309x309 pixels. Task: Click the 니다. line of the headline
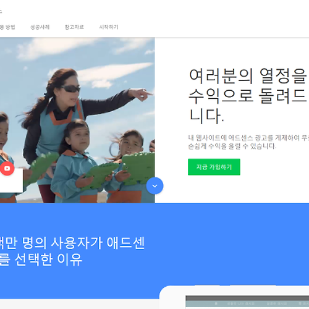point(206,116)
